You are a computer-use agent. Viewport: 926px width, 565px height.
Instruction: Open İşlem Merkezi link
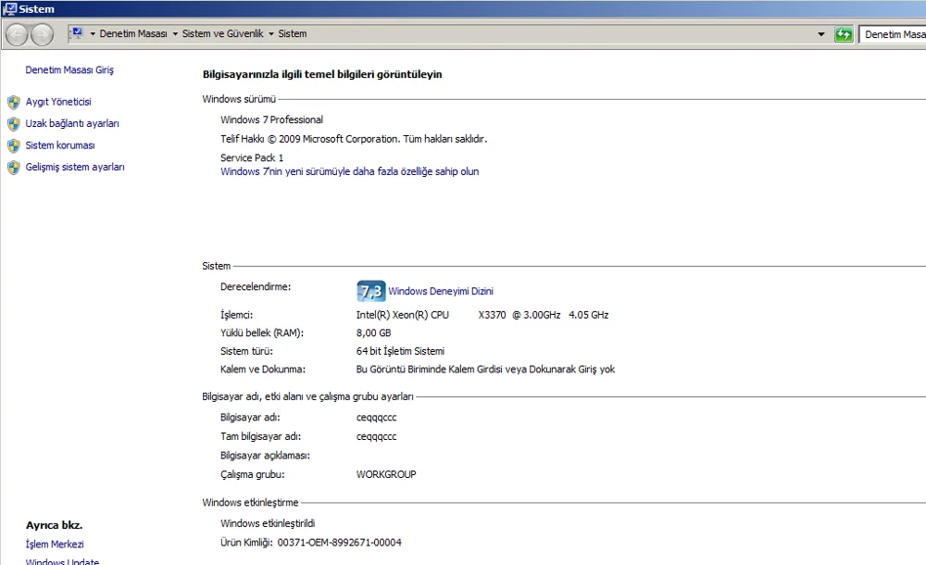[x=55, y=545]
